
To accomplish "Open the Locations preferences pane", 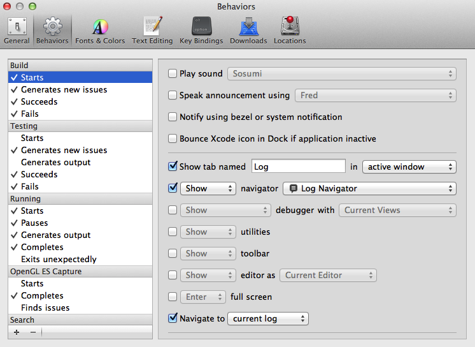I will 290,31.
